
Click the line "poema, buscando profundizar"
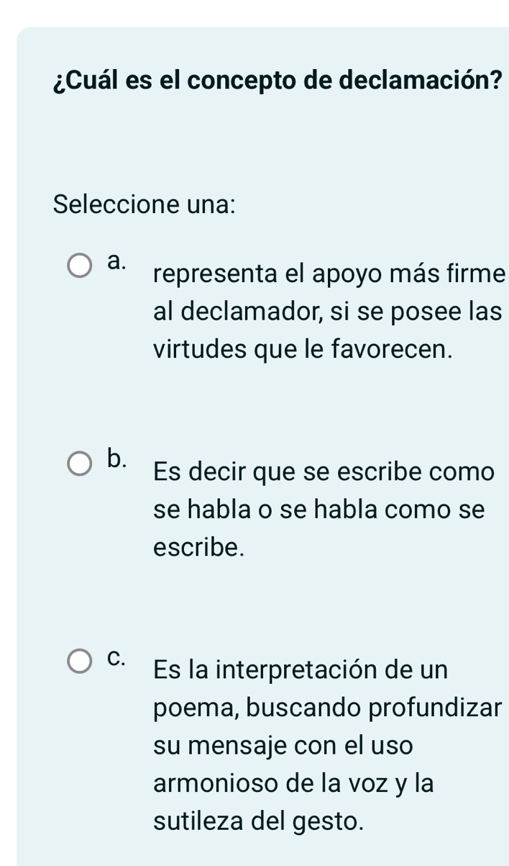click(326, 708)
